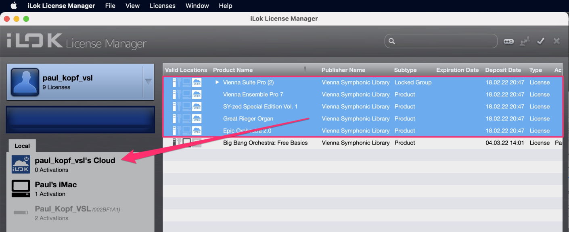Viewport: 569px width, 232px height.
Task: Select Big Bang Orchestra: Free Basics license
Action: pyautogui.click(x=265, y=143)
